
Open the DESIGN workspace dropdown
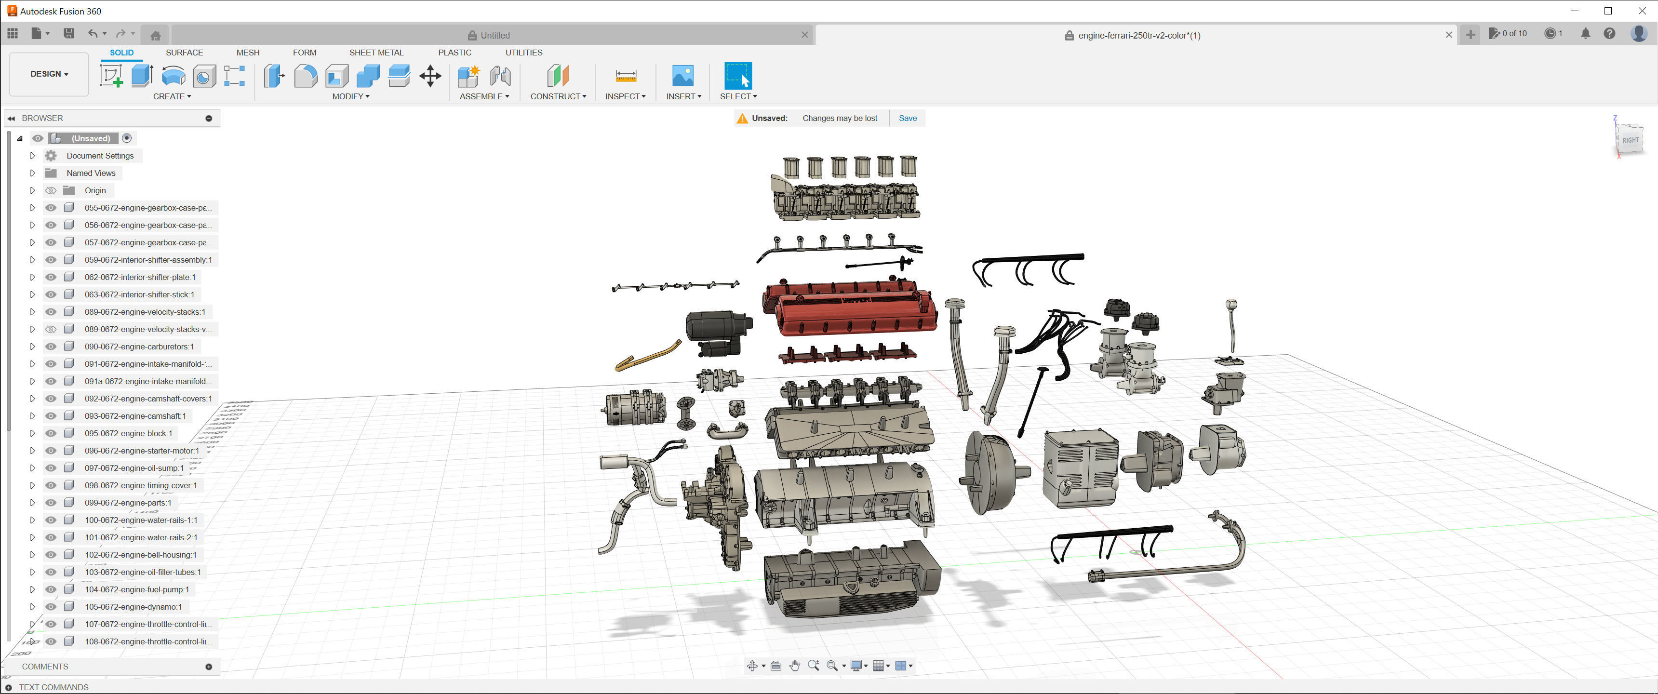click(49, 74)
